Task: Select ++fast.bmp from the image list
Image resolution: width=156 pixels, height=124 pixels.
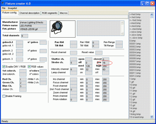Action: pyautogui.click(x=135, y=14)
